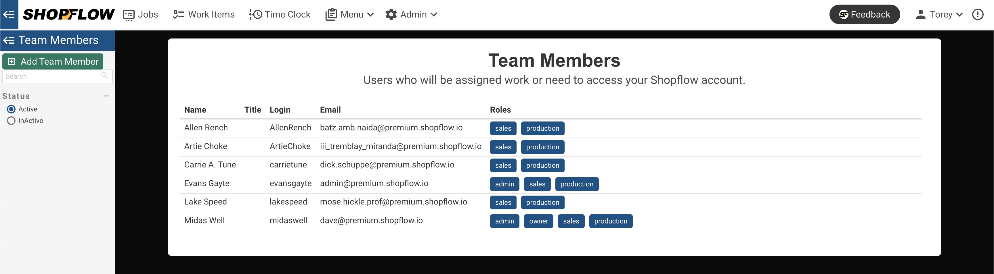Click the Work Items checklist icon
The height and width of the screenshot is (274, 994).
point(178,15)
